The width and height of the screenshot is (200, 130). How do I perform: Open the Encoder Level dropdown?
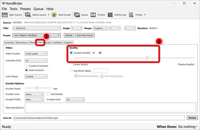click(x=75, y=99)
